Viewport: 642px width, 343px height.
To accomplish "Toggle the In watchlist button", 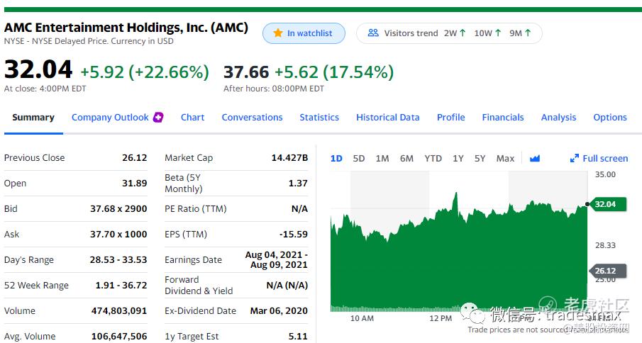I will point(304,33).
